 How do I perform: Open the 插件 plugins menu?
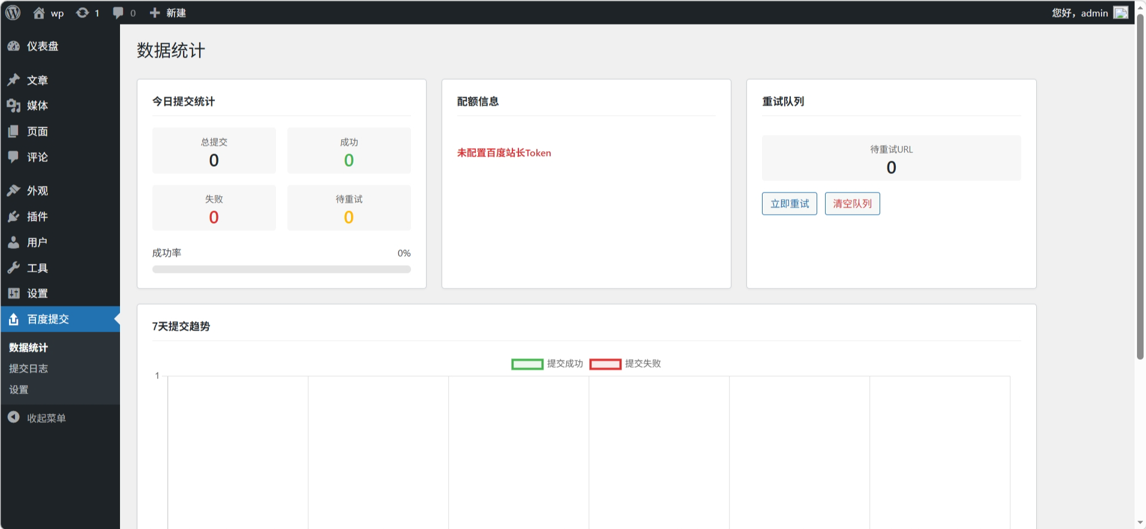(x=37, y=217)
